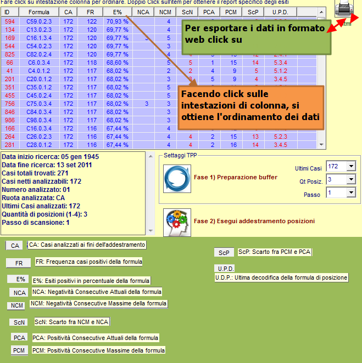The image size is (362, 363).
Task: Click the E% legend button
Action: pos(18,279)
